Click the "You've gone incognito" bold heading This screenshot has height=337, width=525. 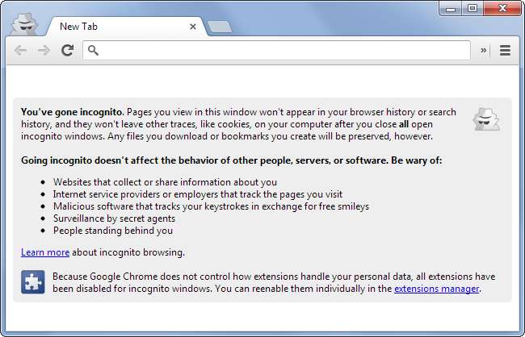coord(72,112)
